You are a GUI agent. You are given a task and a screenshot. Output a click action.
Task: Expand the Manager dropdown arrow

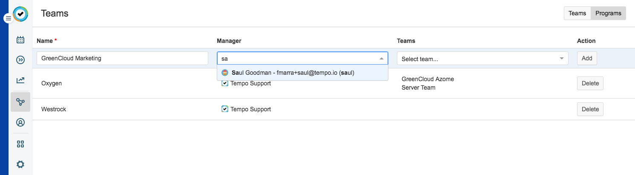[382, 59]
